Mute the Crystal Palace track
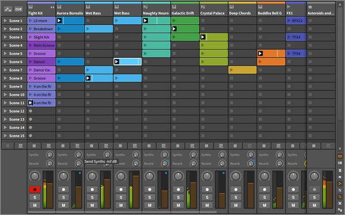The width and height of the screenshot is (345, 215). 207,205
